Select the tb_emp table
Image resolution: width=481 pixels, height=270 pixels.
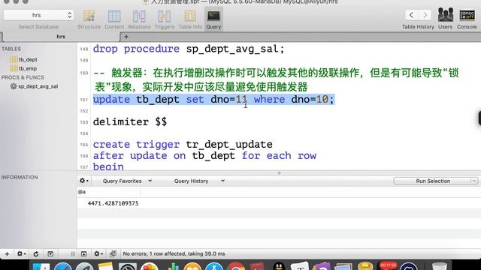click(x=27, y=68)
